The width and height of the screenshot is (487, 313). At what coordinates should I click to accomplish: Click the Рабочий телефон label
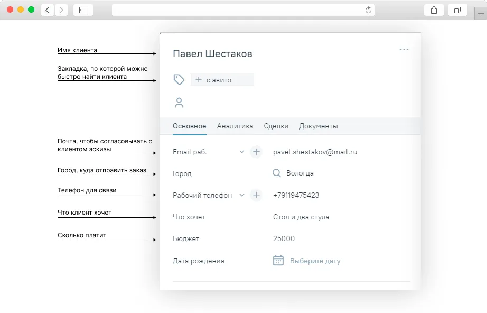(x=202, y=195)
